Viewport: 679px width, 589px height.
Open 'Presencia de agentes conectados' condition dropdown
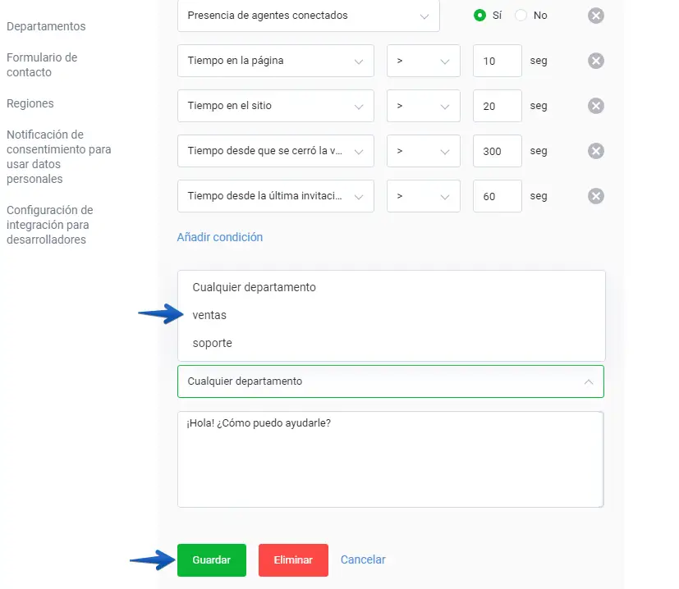pyautogui.click(x=308, y=16)
